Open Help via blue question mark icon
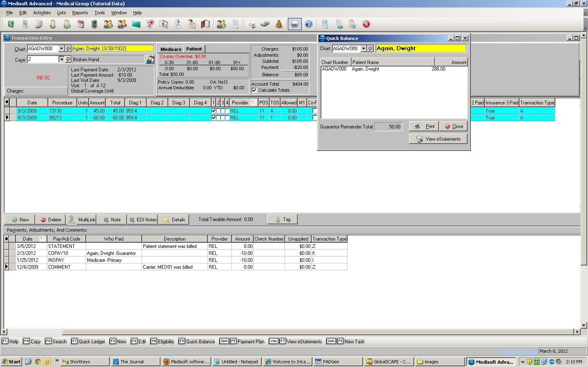This screenshot has height=367, width=588. [x=309, y=24]
